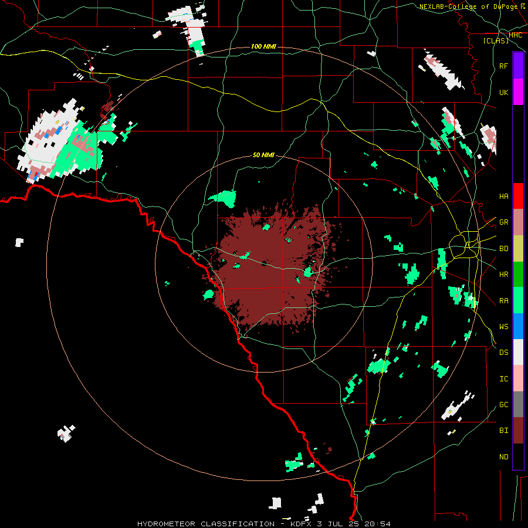Click the gray GC legend swatch
This screenshot has width=528, height=528.
pos(518,404)
